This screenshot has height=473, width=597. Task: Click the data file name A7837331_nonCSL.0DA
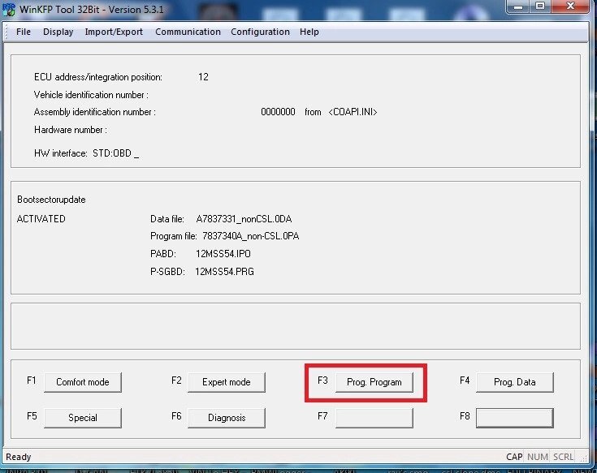(x=241, y=219)
